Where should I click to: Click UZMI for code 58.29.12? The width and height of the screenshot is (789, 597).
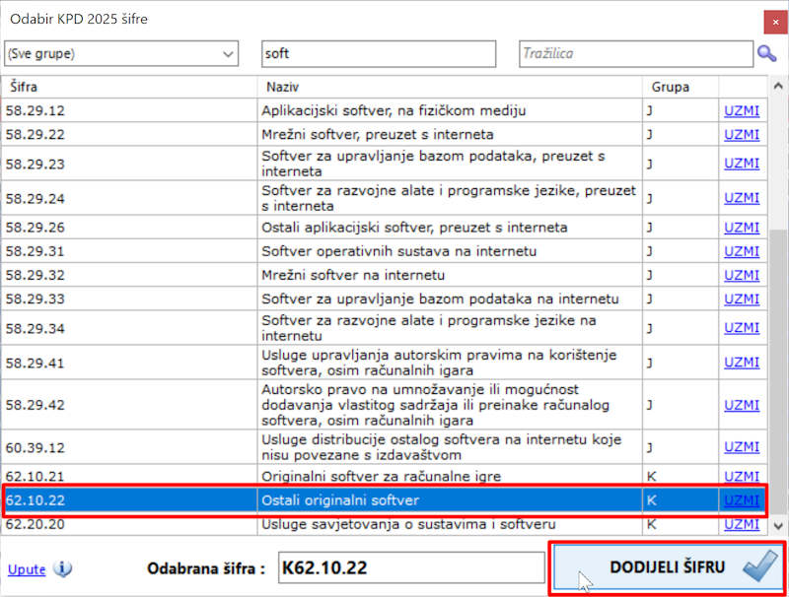point(742,110)
